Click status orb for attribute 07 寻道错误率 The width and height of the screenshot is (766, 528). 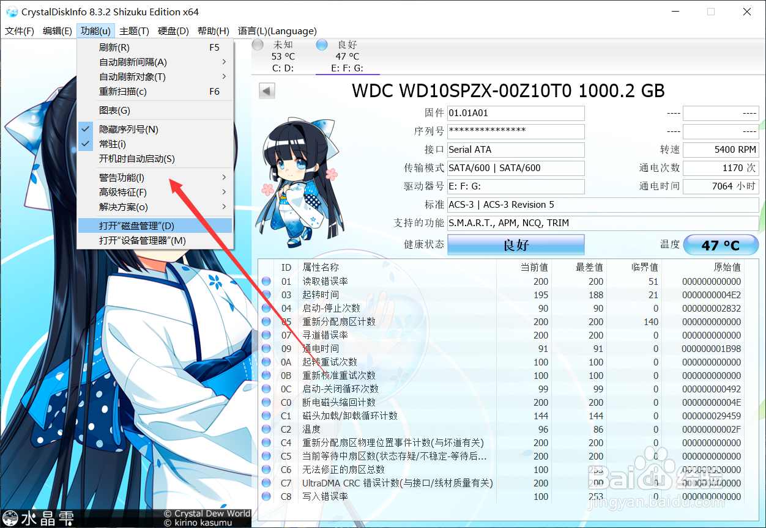(x=266, y=335)
